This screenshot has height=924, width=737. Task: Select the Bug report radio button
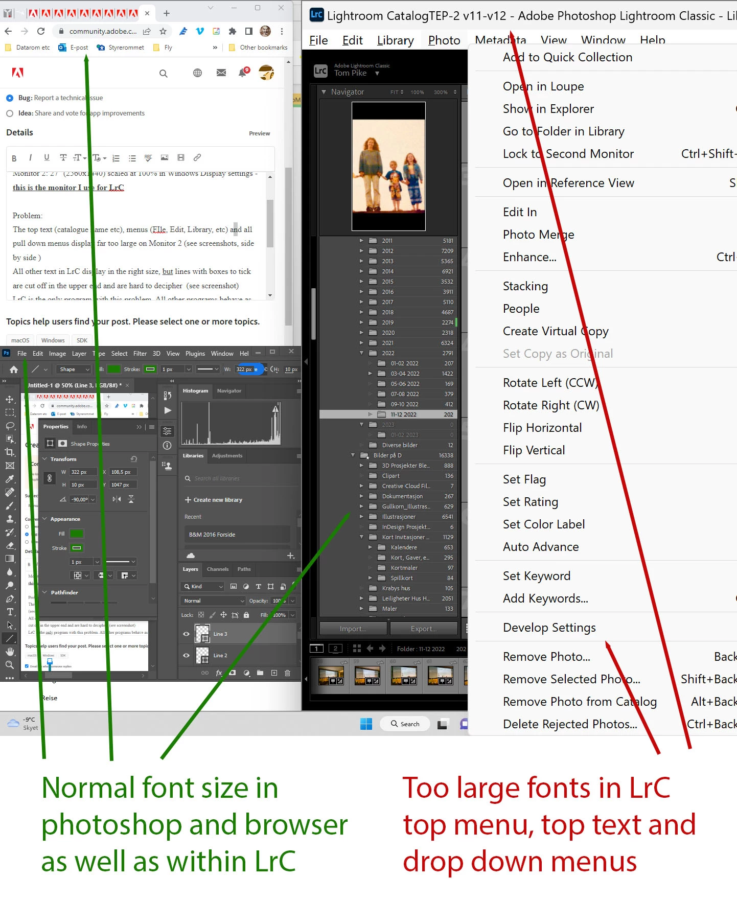pyautogui.click(x=10, y=98)
